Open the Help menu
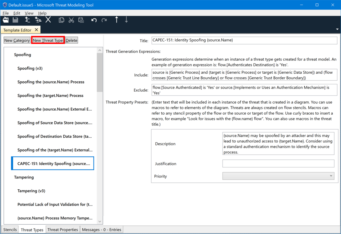 tap(42, 13)
